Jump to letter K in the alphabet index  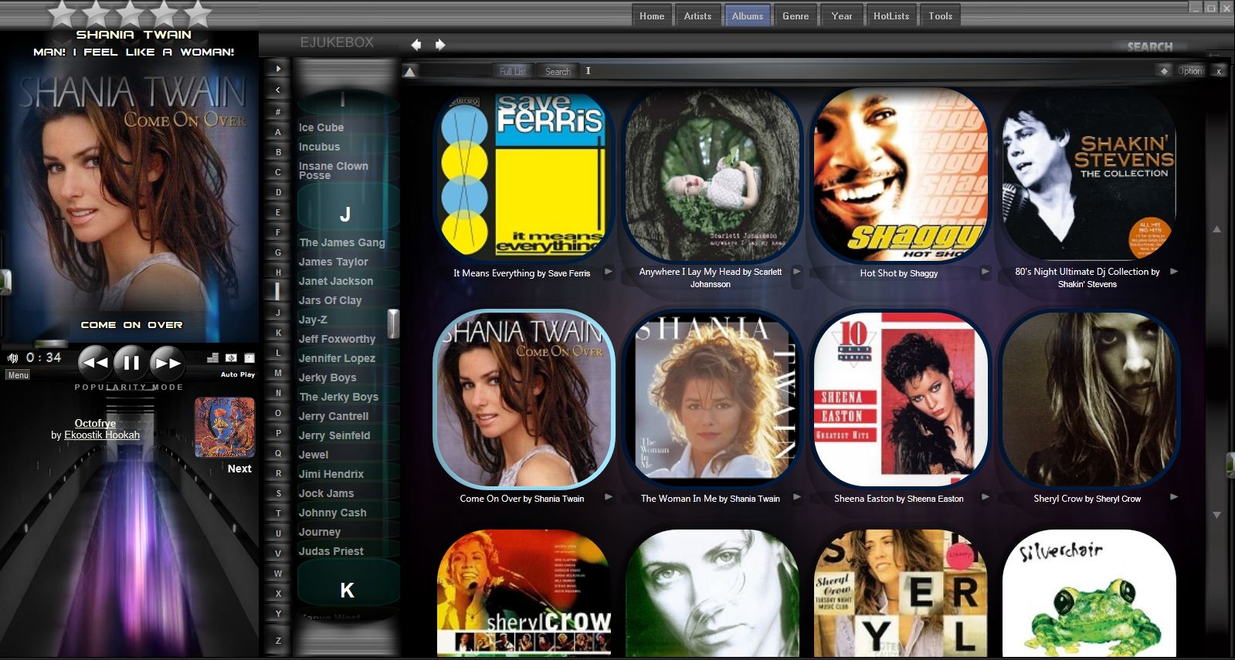(278, 333)
